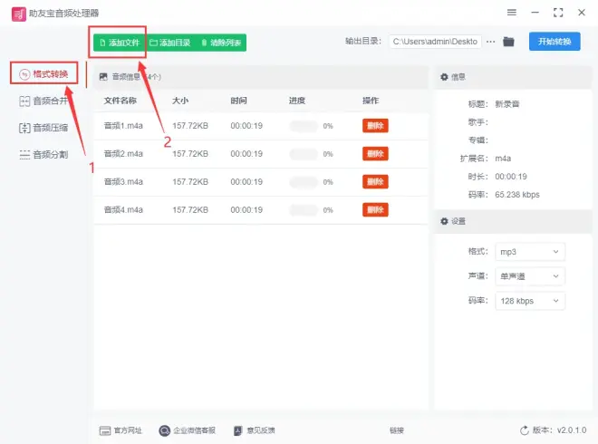Click the version text v2.0.1.0

tap(572, 430)
